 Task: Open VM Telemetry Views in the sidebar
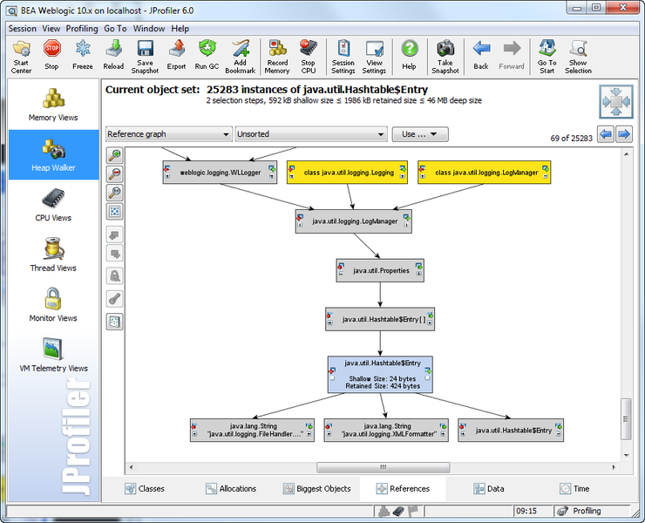pos(53,356)
